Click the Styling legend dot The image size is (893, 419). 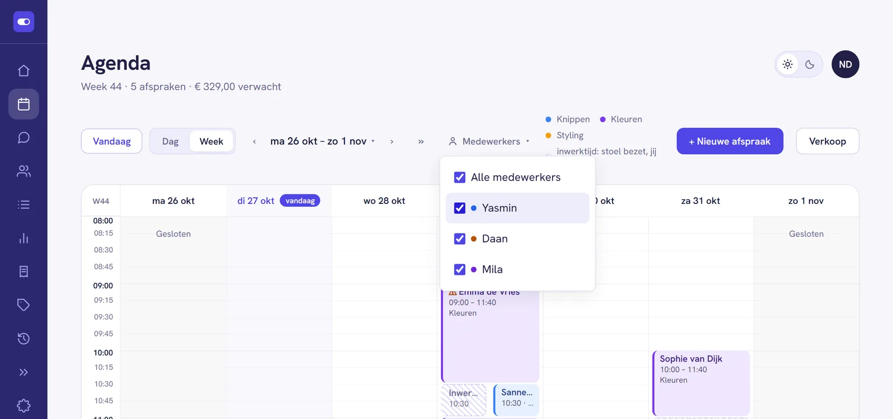point(548,135)
